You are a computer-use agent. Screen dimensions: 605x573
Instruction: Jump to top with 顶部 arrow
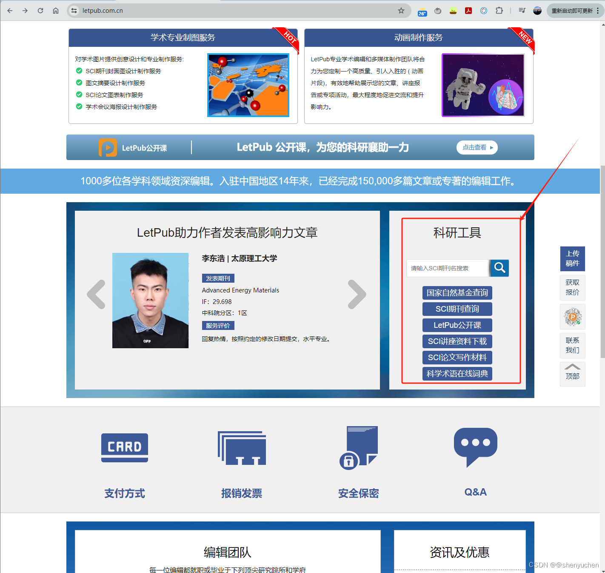click(x=573, y=374)
